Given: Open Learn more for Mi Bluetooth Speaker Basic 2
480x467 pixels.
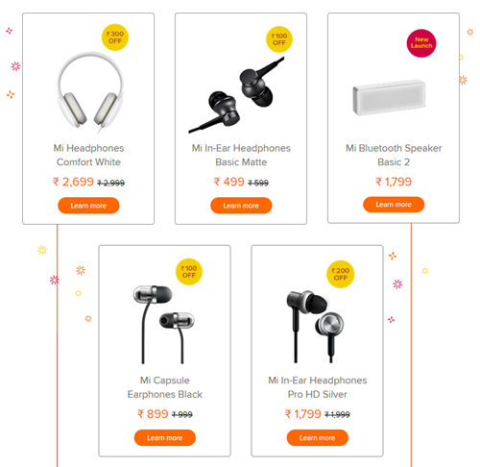Looking at the screenshot, I should [x=394, y=205].
